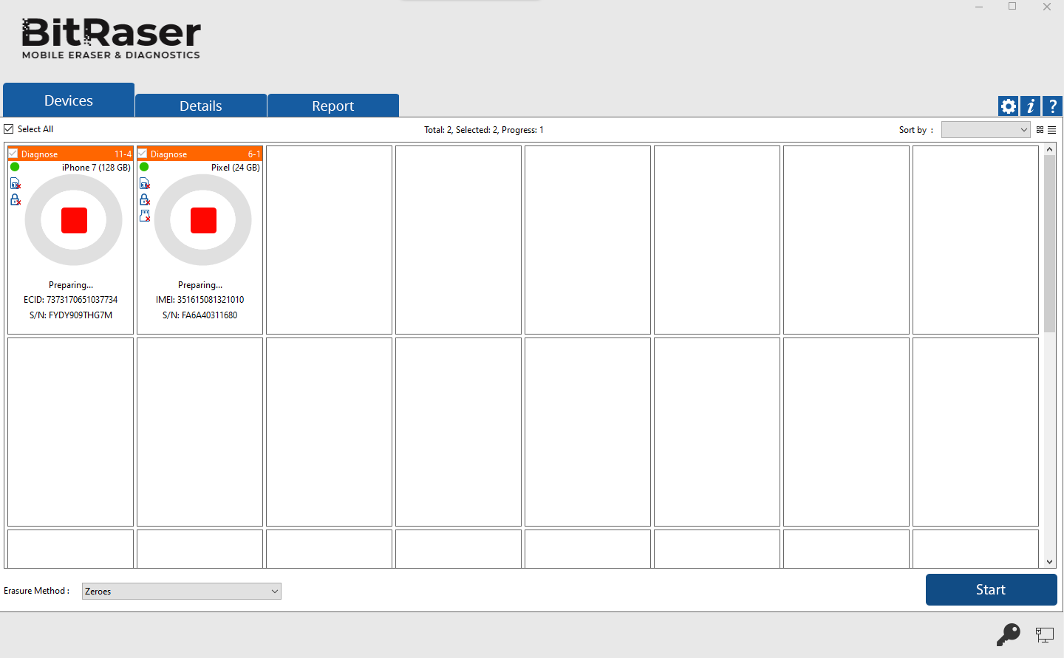Viewport: 1064px width, 658px height.
Task: Click the 'IMEI: 351615081321010' text
Action: [199, 300]
